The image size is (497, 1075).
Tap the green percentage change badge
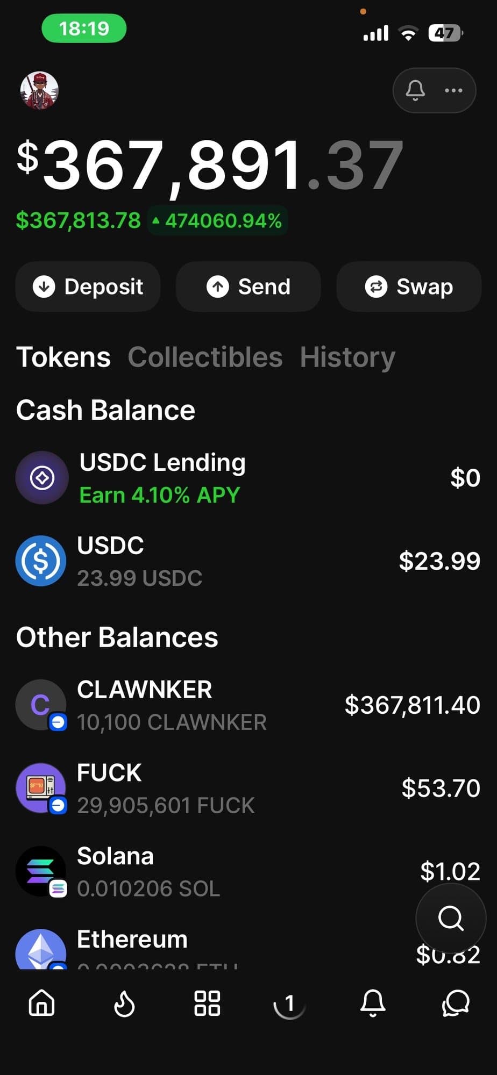click(218, 220)
